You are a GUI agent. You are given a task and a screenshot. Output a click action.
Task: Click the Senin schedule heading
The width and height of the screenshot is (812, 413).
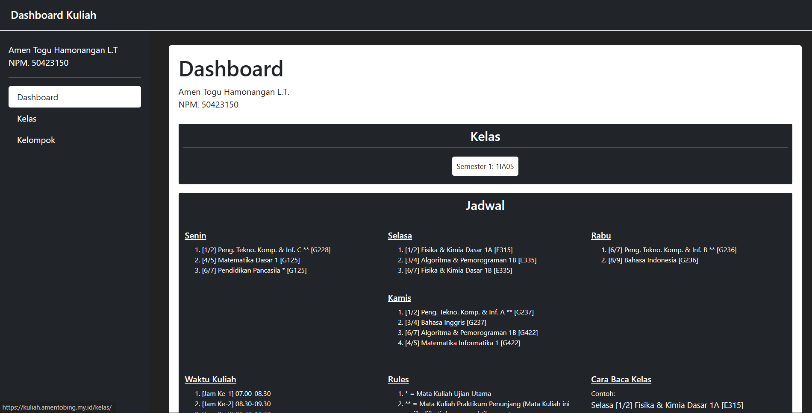click(x=195, y=235)
